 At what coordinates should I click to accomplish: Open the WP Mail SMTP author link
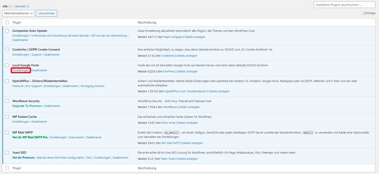(x=171, y=143)
